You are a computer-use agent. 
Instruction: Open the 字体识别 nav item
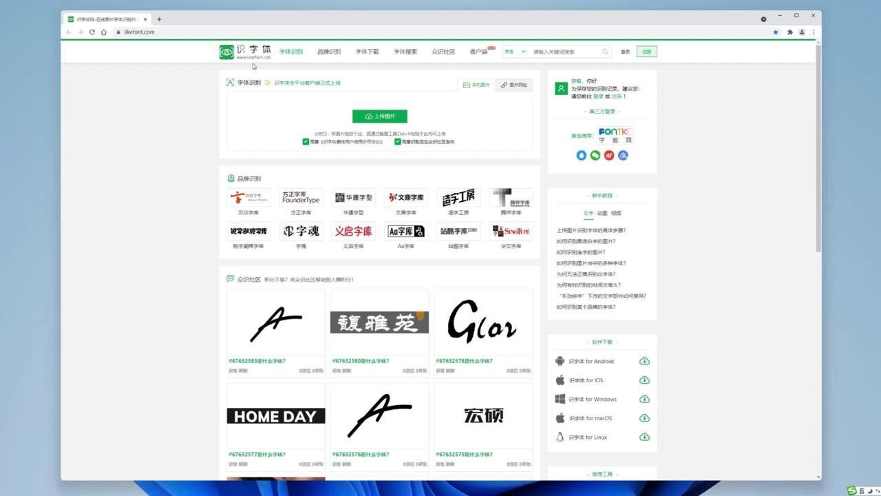tap(291, 52)
